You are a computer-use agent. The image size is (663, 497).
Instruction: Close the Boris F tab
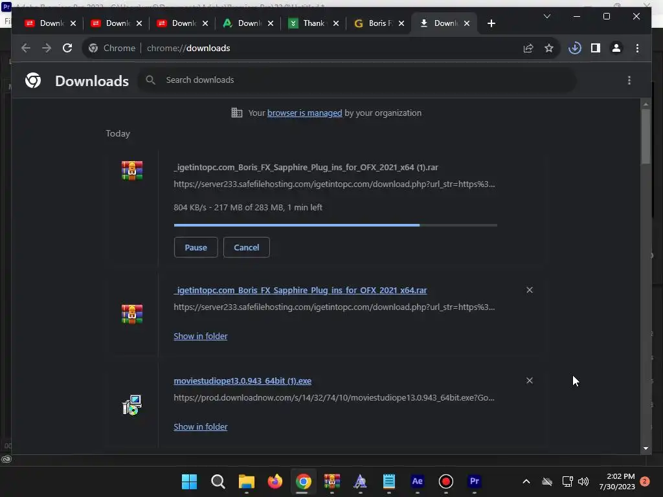401,23
